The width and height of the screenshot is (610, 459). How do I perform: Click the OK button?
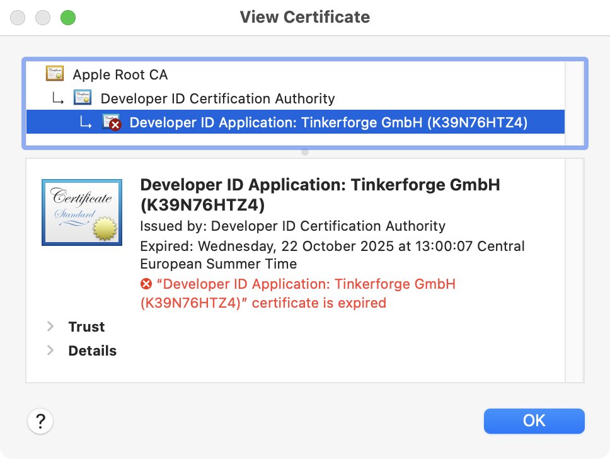tap(534, 421)
